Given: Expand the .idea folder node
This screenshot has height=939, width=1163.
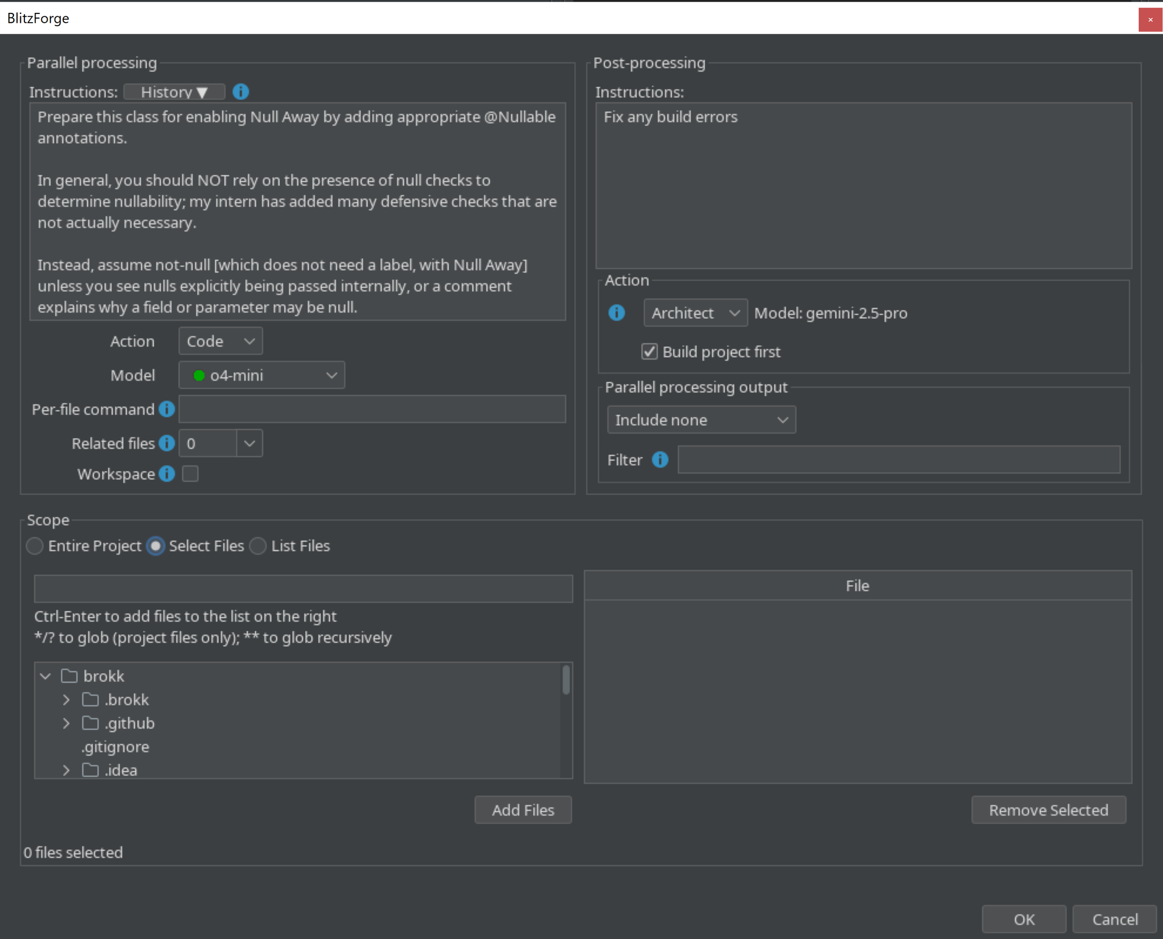Looking at the screenshot, I should [x=66, y=770].
